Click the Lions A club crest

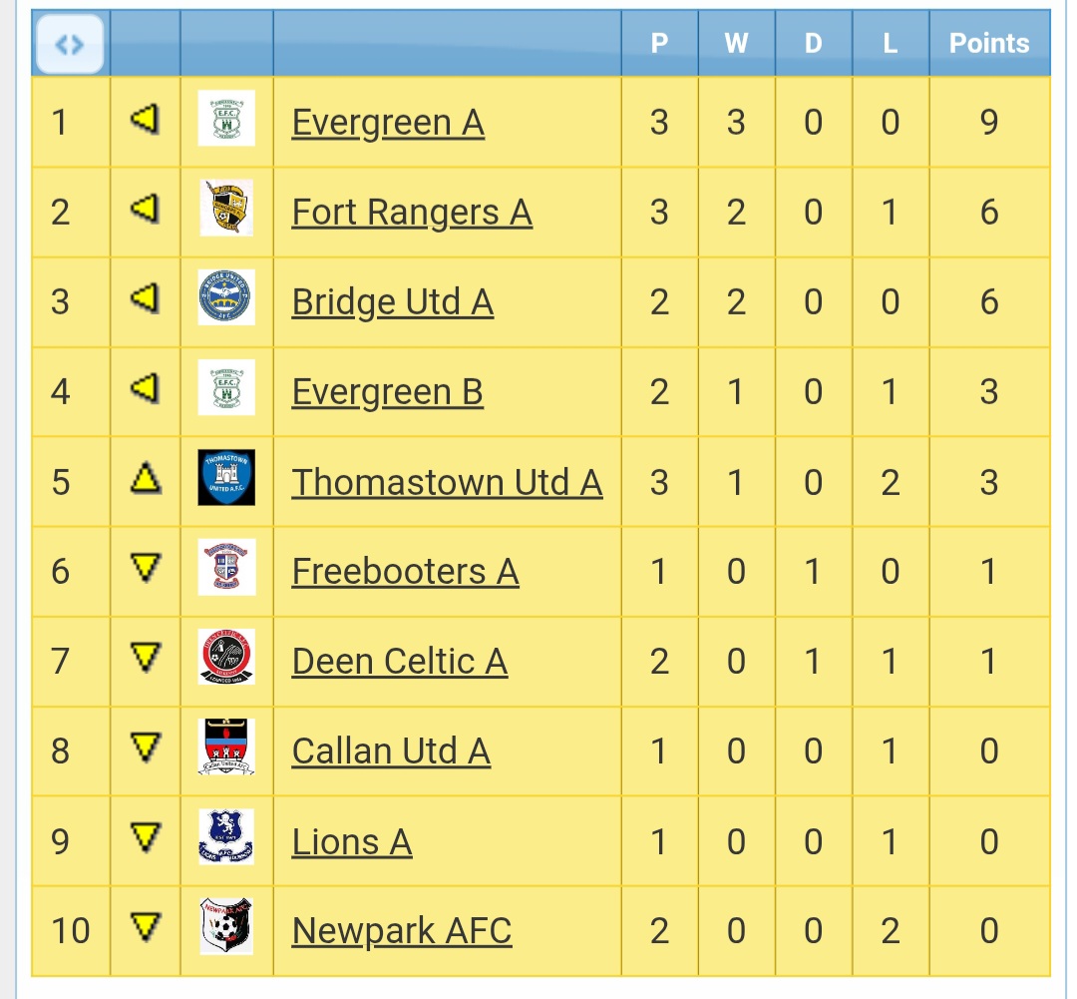(x=226, y=836)
